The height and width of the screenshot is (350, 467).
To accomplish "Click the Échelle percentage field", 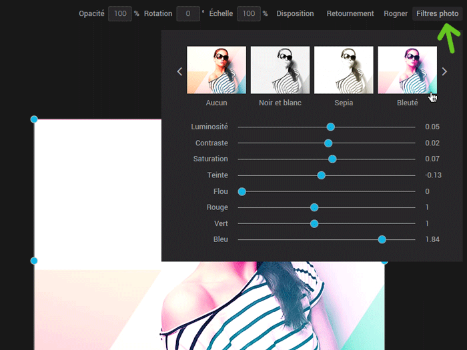I will (x=248, y=13).
